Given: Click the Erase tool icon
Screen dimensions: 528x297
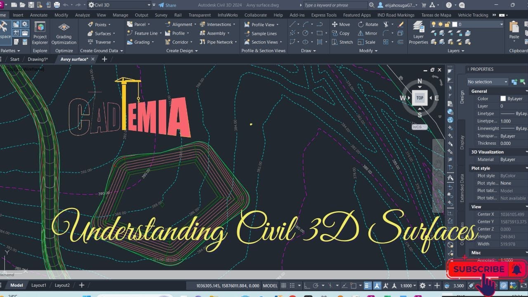Looking at the screenshot, I should pos(401,24).
